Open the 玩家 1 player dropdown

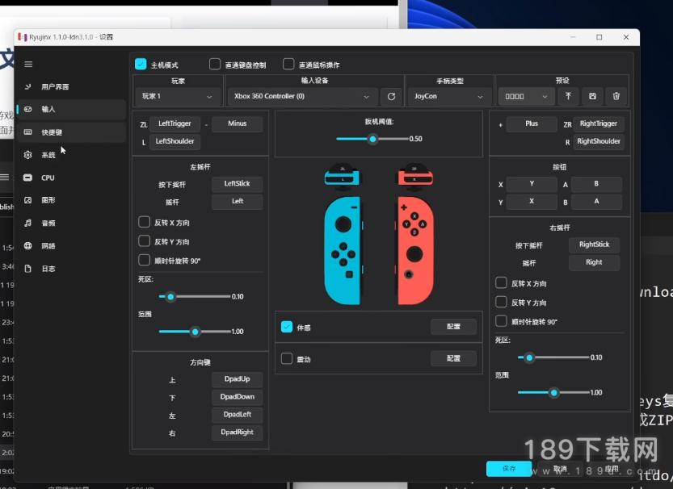point(178,97)
